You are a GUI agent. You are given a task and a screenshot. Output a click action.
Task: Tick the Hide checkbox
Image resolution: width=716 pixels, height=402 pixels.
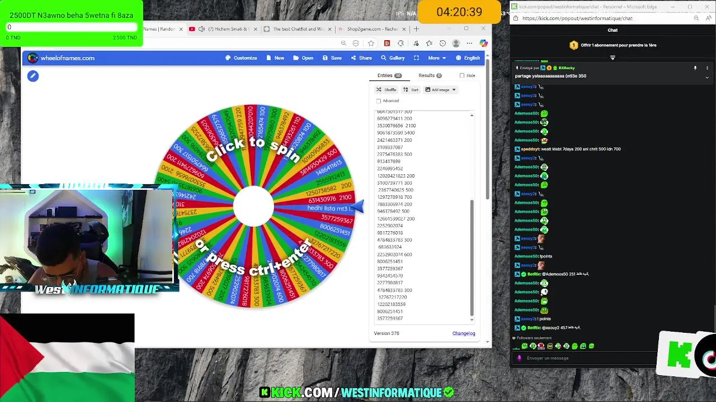click(x=462, y=75)
